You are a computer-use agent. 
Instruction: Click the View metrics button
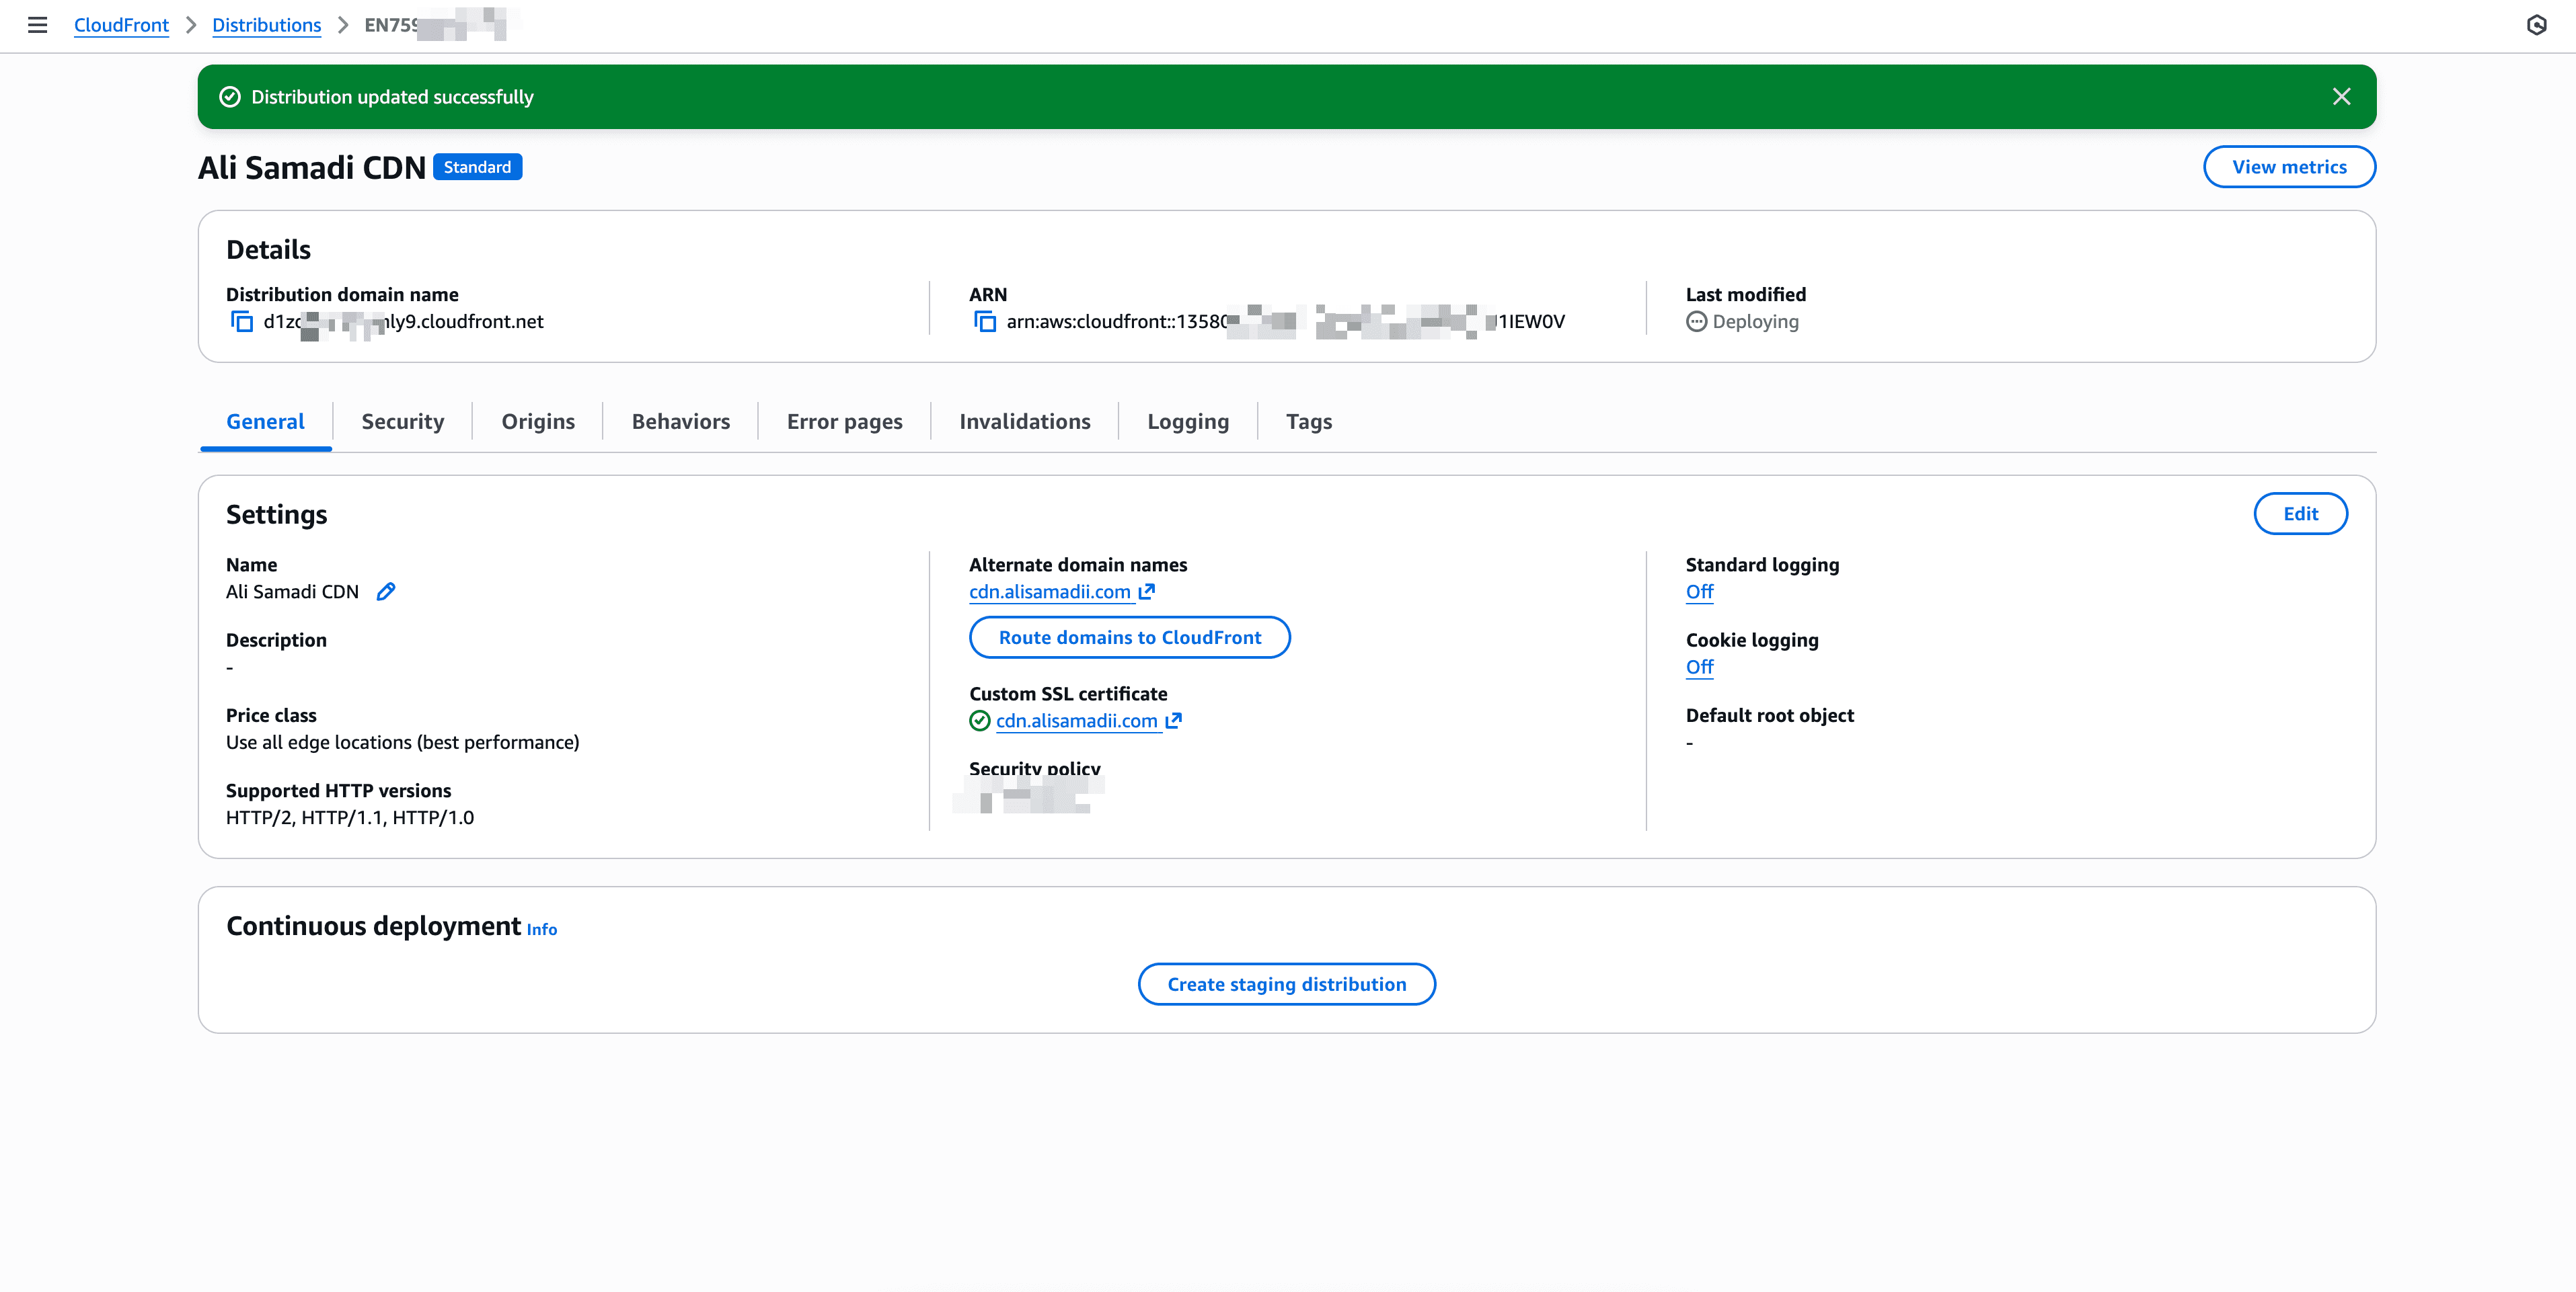pos(2288,167)
